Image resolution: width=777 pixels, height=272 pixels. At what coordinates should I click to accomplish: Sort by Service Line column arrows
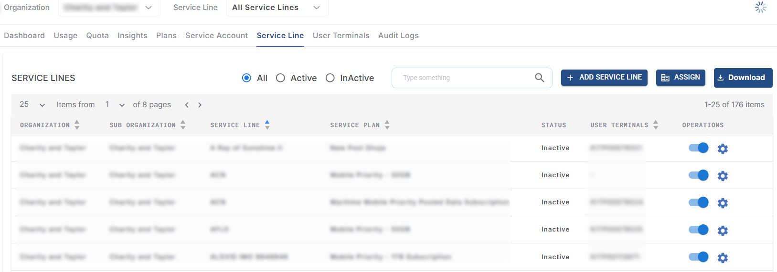pyautogui.click(x=267, y=125)
